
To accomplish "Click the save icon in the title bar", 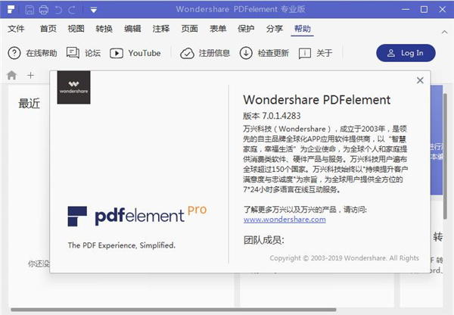I will click(30, 10).
